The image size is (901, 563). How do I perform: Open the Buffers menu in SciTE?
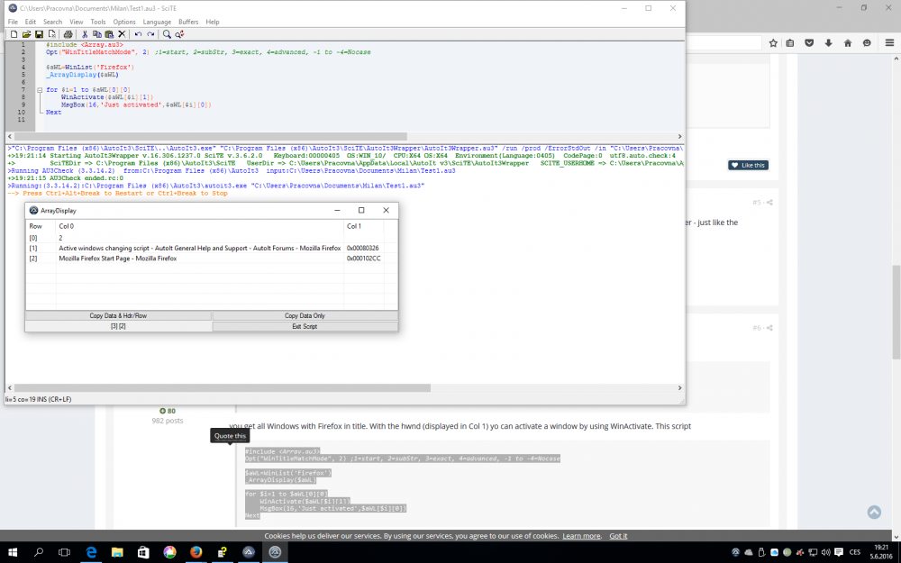[x=188, y=22]
